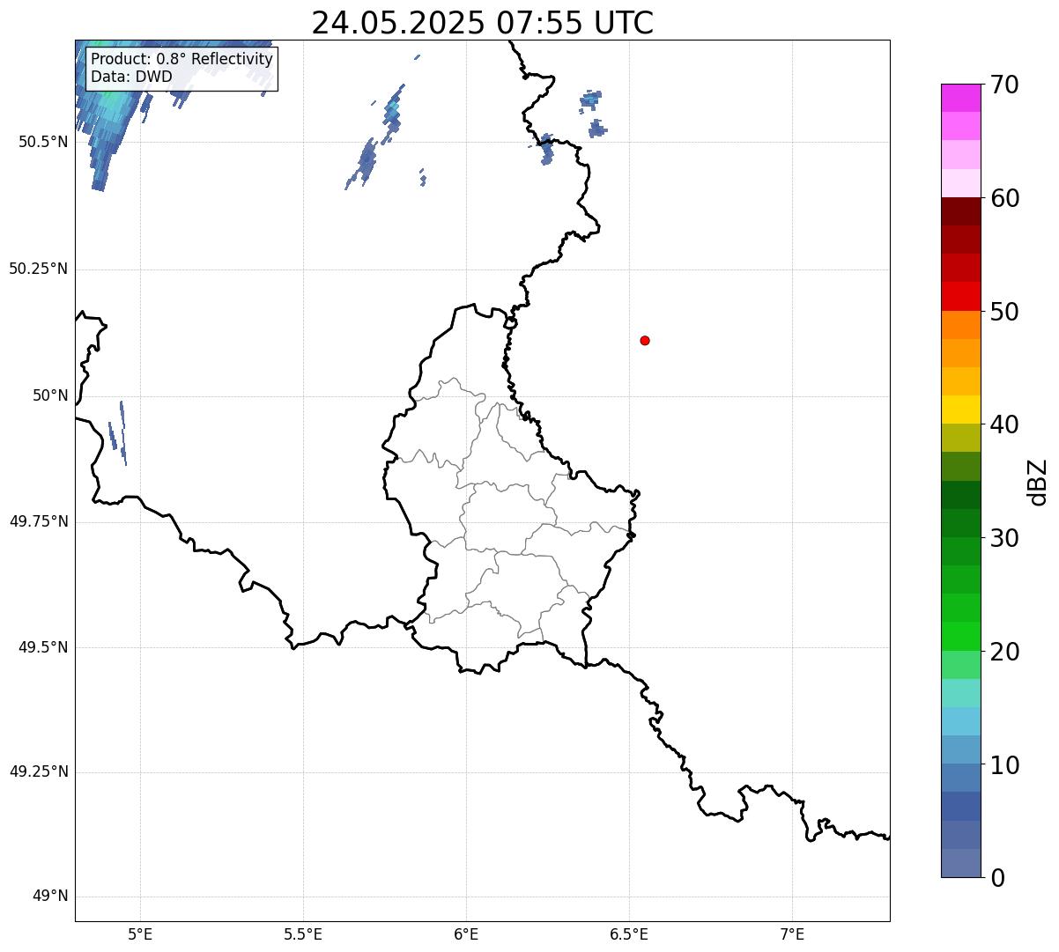The width and height of the screenshot is (1059, 952).
Task: Click the 0 colorbar tick label
Action: [x=997, y=878]
